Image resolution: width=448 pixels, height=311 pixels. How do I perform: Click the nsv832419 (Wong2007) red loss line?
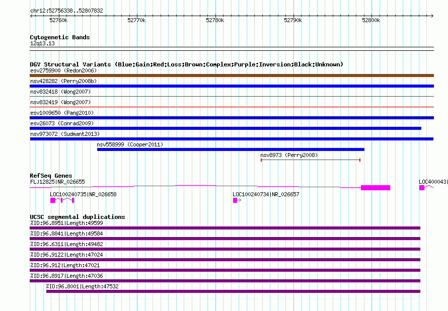pos(232,107)
